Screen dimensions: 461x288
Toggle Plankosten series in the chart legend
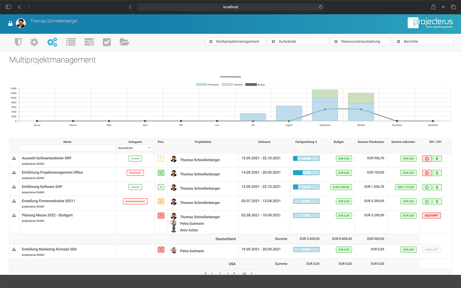[207, 84]
